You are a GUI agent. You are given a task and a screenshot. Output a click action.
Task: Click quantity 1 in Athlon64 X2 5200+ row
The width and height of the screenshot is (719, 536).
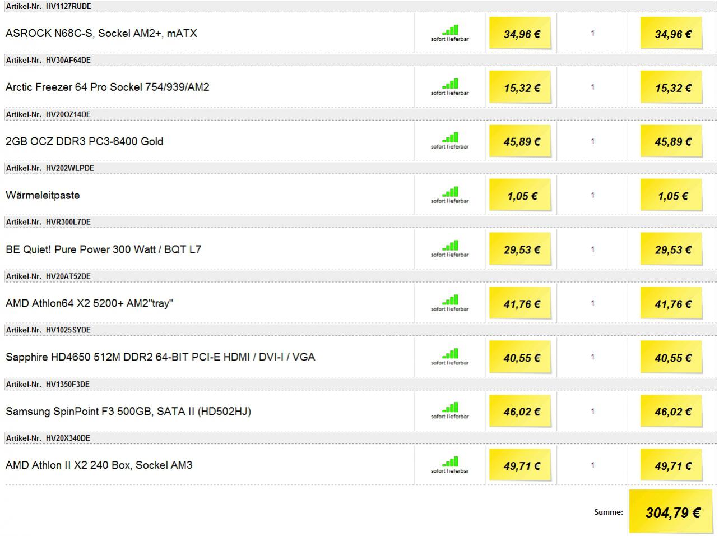point(593,303)
